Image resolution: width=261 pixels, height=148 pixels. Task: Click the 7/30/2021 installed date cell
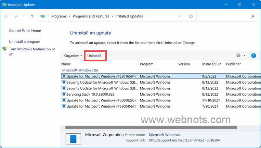pos(210,106)
